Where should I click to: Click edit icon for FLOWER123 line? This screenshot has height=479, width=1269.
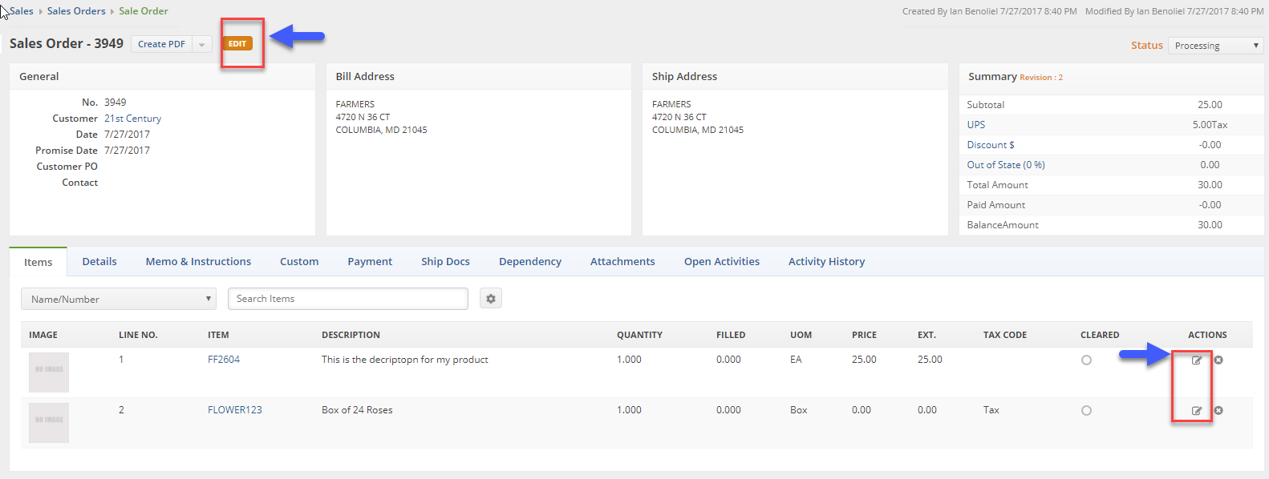point(1196,411)
